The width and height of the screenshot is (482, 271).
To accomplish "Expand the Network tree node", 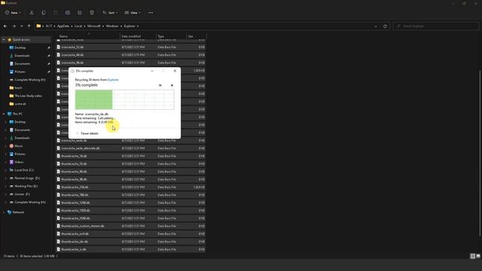I will 4,212.
